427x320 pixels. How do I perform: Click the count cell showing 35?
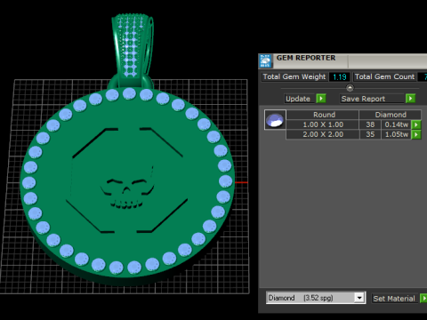(370, 134)
